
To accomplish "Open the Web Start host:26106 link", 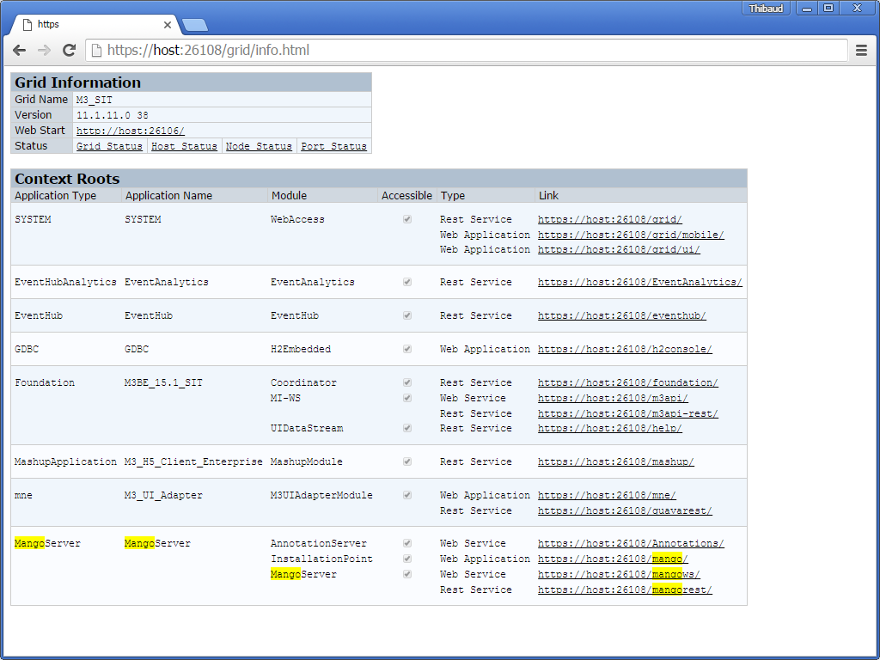I will click(x=130, y=131).
